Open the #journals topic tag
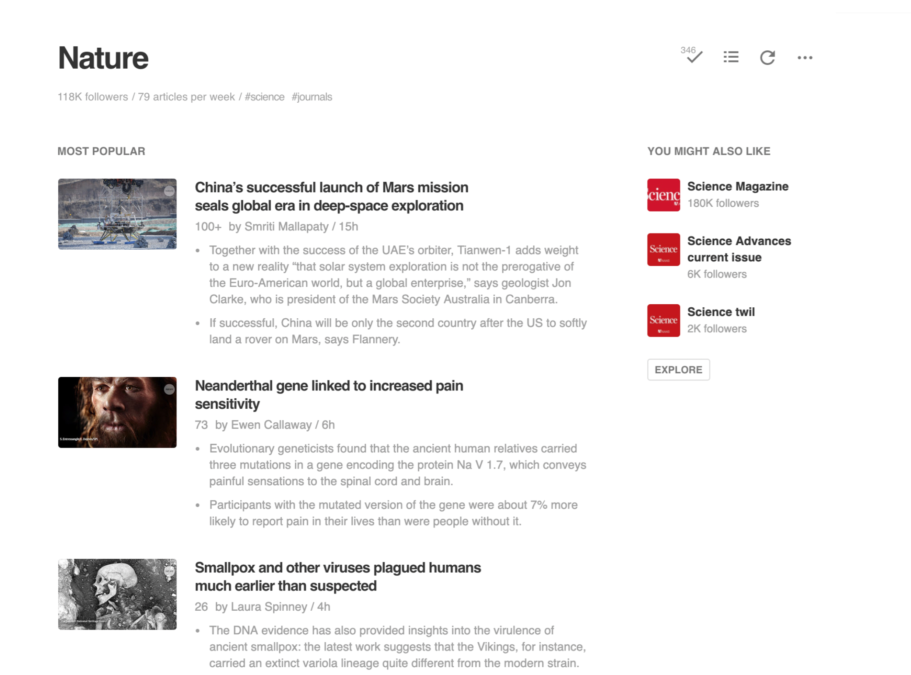The image size is (911, 675). point(312,97)
